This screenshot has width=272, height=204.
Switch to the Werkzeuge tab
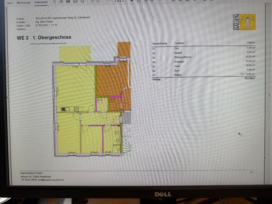coord(23,3)
